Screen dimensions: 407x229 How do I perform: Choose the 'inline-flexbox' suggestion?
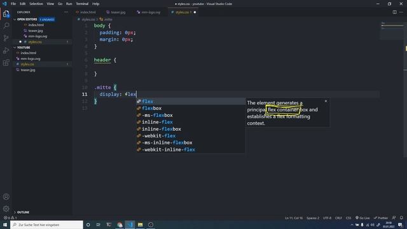(x=191, y=128)
